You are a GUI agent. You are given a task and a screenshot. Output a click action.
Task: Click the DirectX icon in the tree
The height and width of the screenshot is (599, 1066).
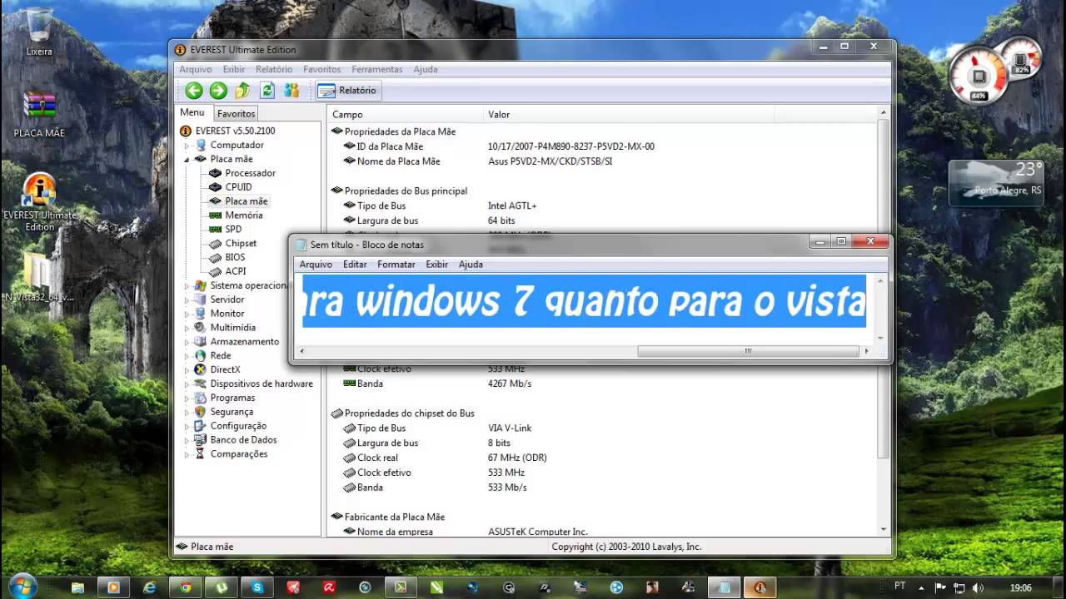200,369
